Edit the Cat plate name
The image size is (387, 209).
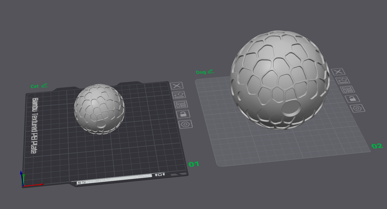point(44,86)
